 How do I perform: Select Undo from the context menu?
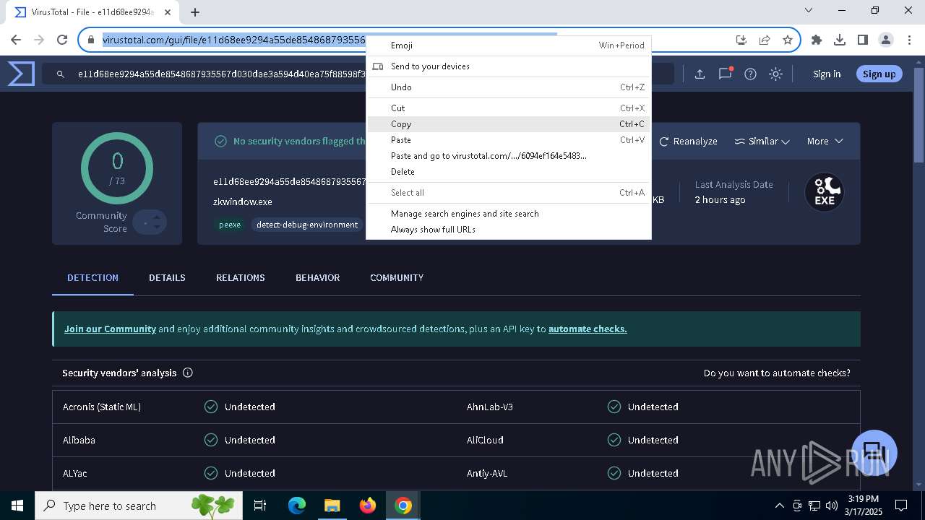(x=509, y=87)
